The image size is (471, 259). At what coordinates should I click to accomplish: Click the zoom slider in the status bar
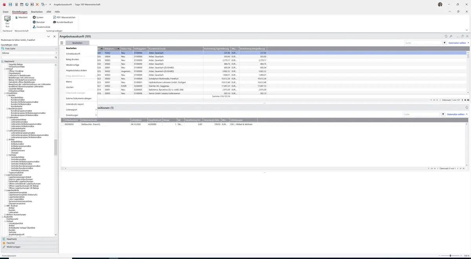(450, 255)
